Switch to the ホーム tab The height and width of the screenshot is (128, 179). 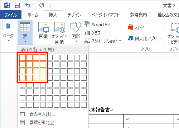[33, 15]
